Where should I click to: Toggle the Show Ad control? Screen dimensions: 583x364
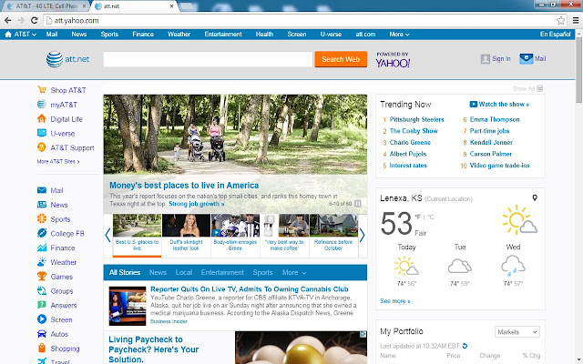[x=528, y=88]
